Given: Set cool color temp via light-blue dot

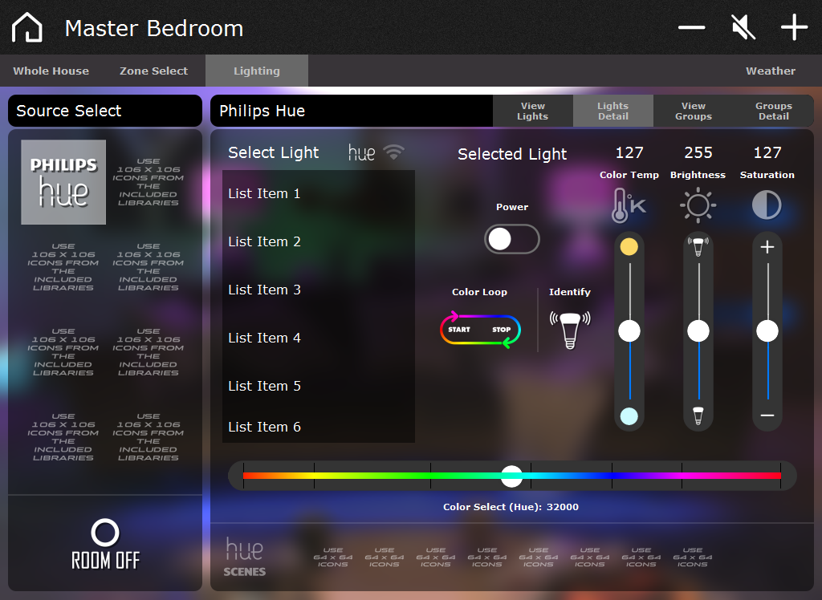Looking at the screenshot, I should pos(629,416).
